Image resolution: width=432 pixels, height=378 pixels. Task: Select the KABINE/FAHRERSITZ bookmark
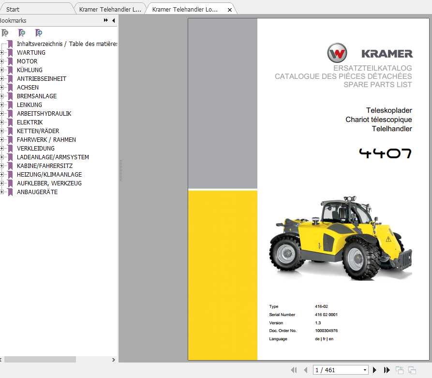(x=45, y=166)
